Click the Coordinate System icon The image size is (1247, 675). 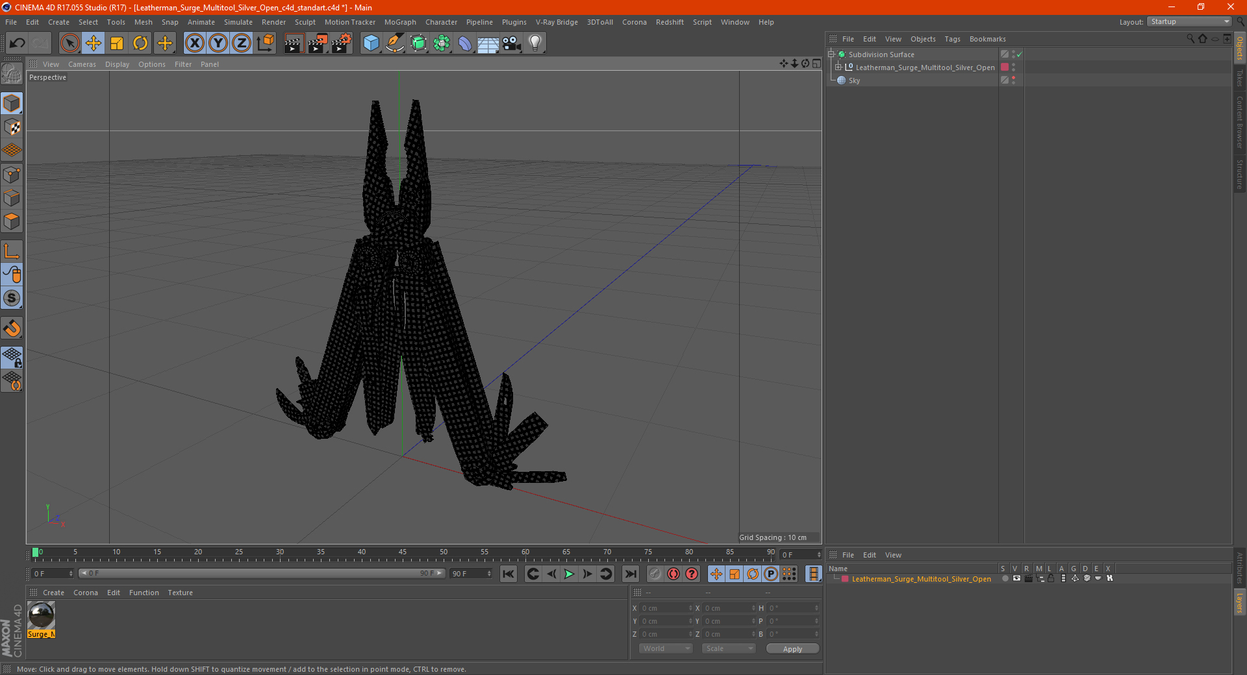pyautogui.click(x=265, y=43)
